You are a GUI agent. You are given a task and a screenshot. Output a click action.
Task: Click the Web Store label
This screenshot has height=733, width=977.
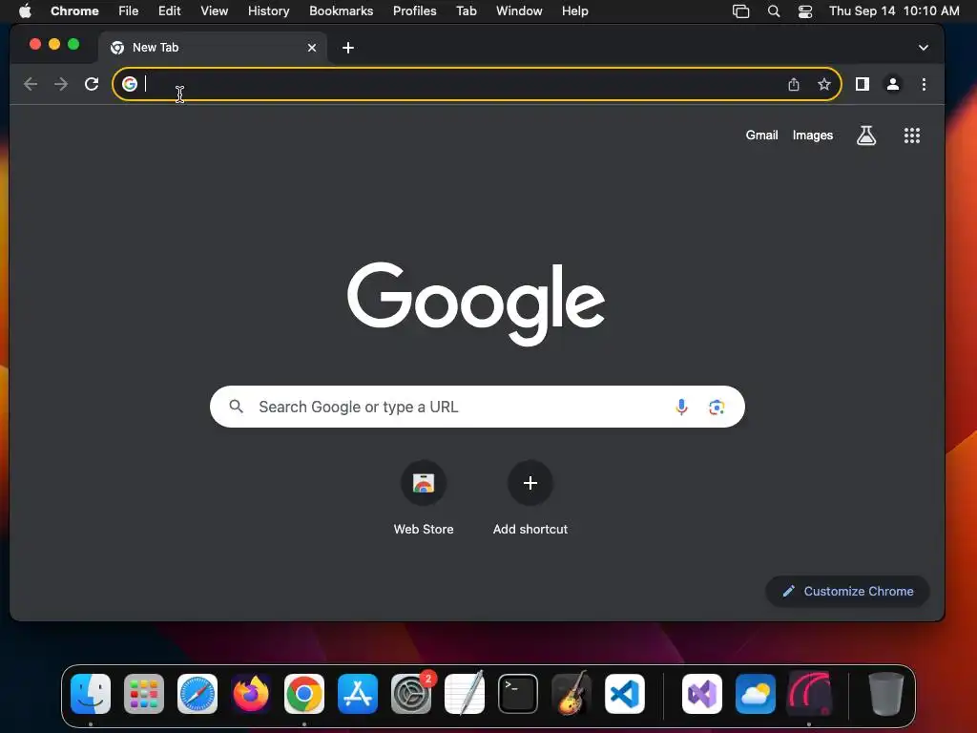point(423,529)
